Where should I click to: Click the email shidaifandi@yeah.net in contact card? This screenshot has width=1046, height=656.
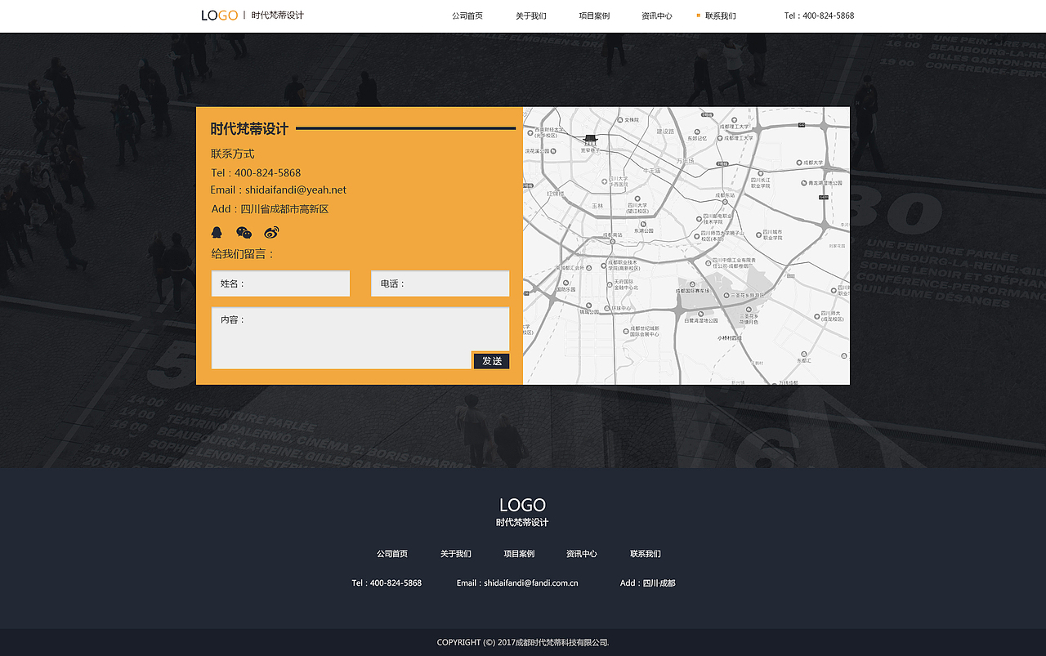pyautogui.click(x=296, y=190)
